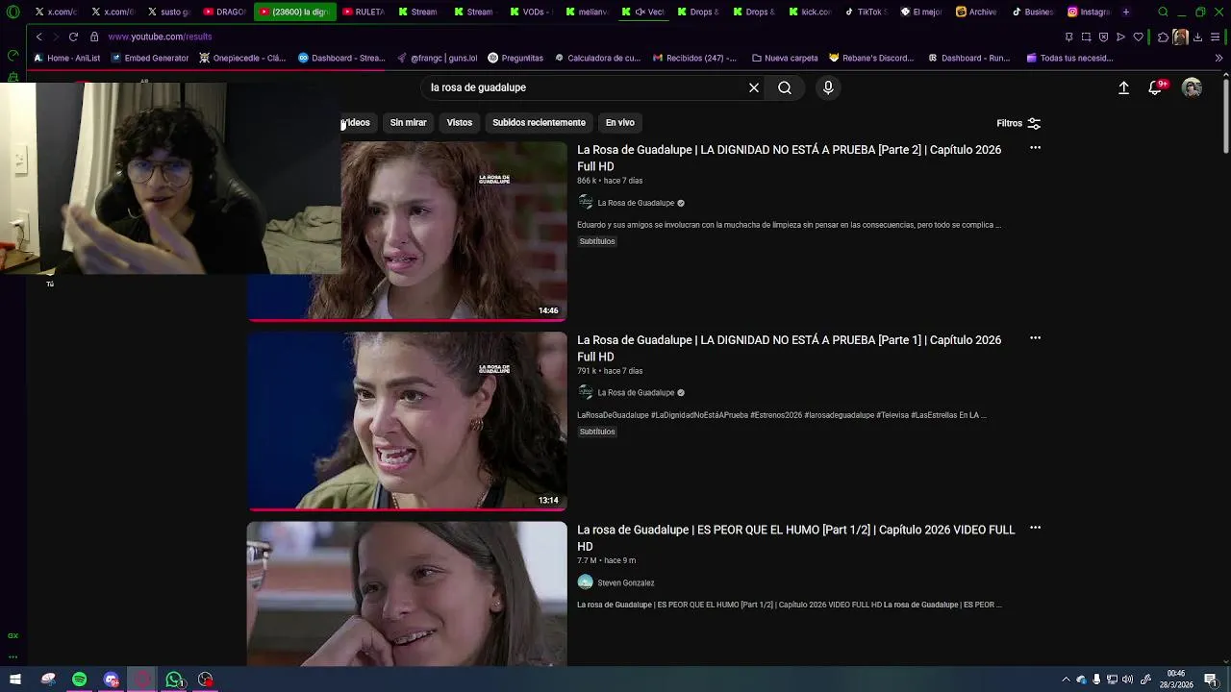Open YouTube notifications bell
The height and width of the screenshot is (692, 1231).
(x=1156, y=87)
